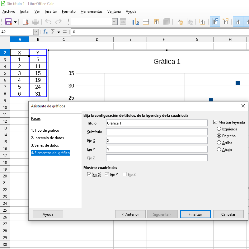Open the Data Ranges icon
The image size is (249, 249).
[179, 21]
